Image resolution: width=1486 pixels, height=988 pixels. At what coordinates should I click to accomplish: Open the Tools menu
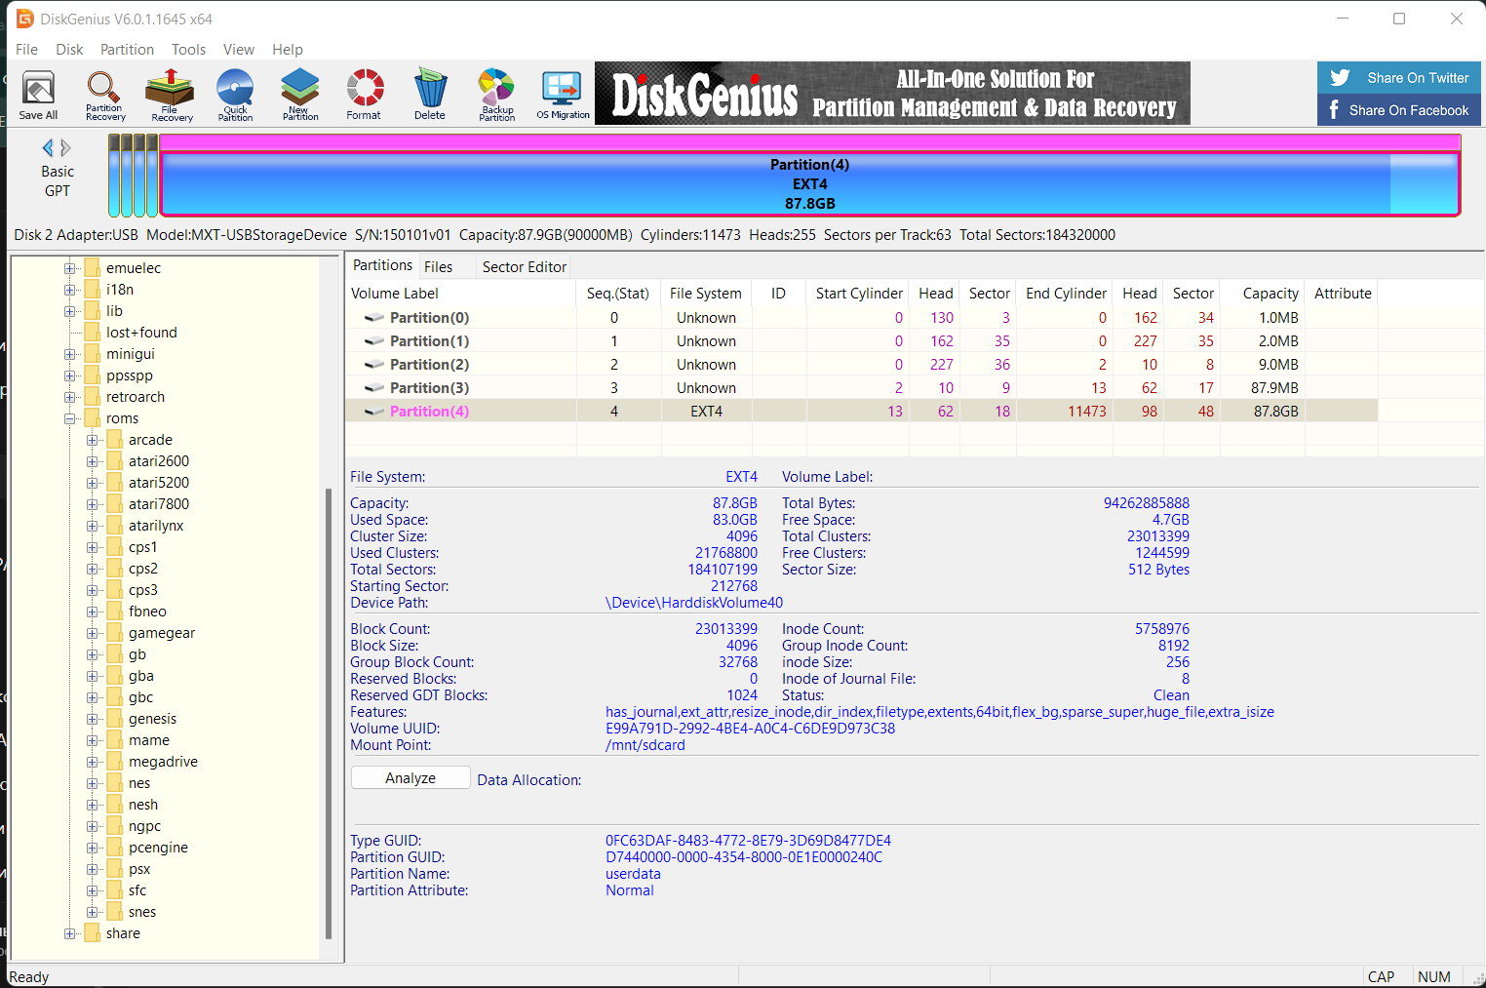tap(188, 50)
